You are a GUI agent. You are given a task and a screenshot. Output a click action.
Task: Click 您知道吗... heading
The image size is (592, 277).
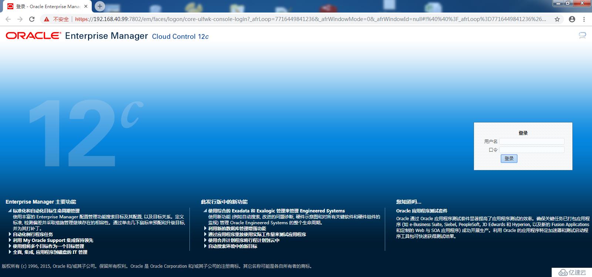coord(408,202)
